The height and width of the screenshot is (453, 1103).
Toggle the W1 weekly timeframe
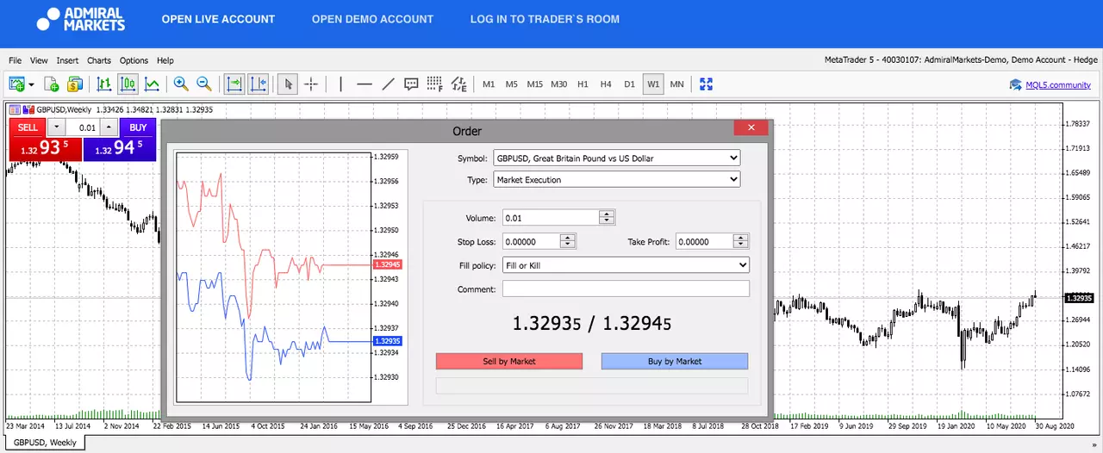(x=653, y=84)
